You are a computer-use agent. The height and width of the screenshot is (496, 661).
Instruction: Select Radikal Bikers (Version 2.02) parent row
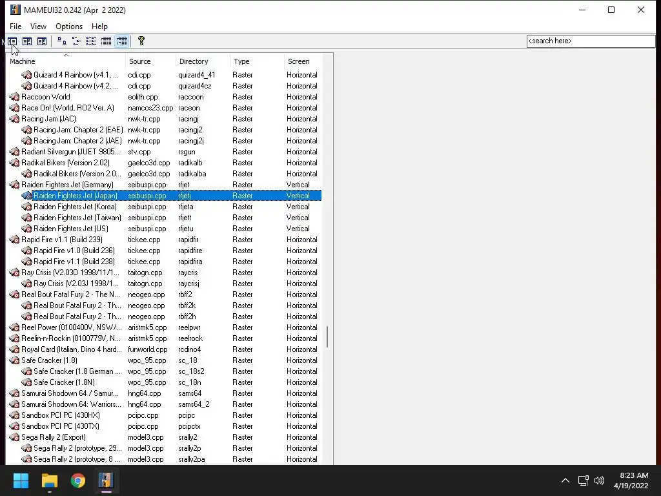[x=164, y=163]
